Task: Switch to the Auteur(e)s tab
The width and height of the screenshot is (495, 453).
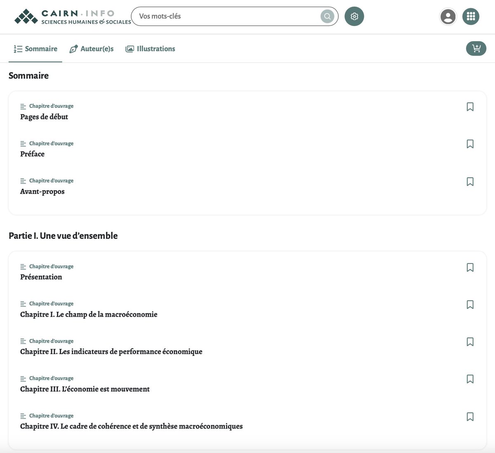Action: tap(92, 49)
